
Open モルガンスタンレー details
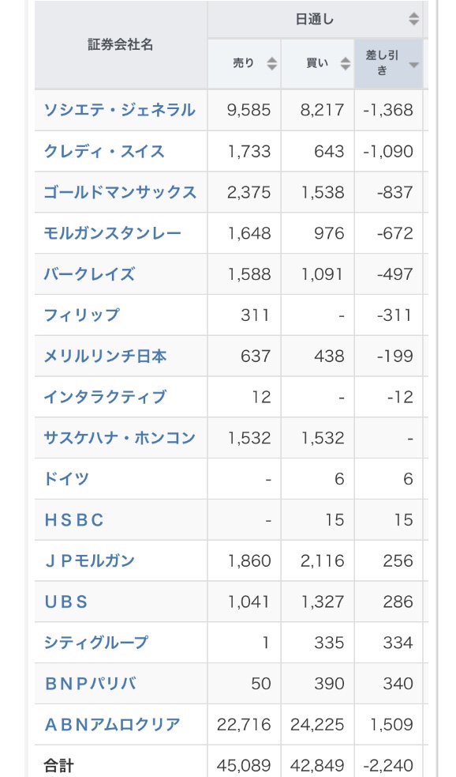[112, 232]
